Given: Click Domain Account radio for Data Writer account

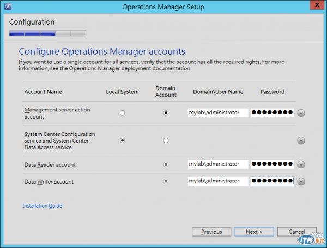Looking at the screenshot, I should (x=166, y=181).
